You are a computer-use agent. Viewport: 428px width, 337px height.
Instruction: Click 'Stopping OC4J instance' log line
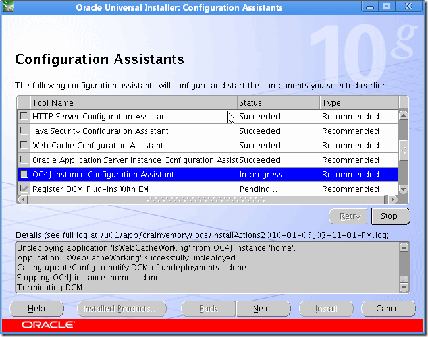click(90, 278)
